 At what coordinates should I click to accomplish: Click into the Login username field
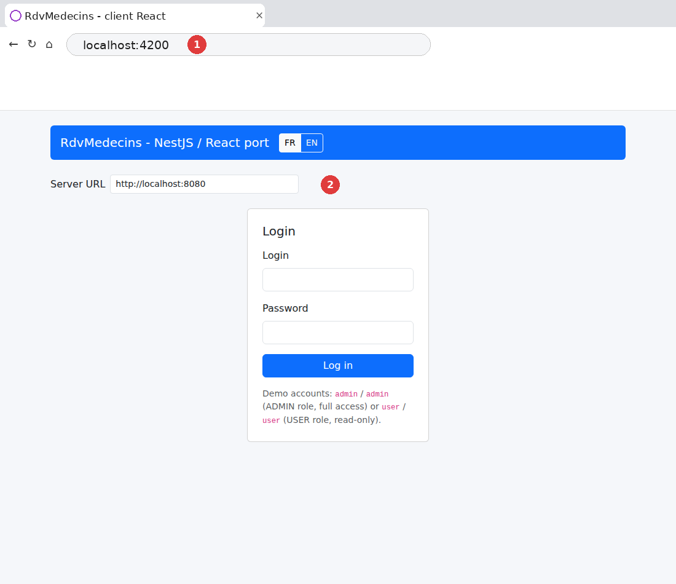[337, 280]
